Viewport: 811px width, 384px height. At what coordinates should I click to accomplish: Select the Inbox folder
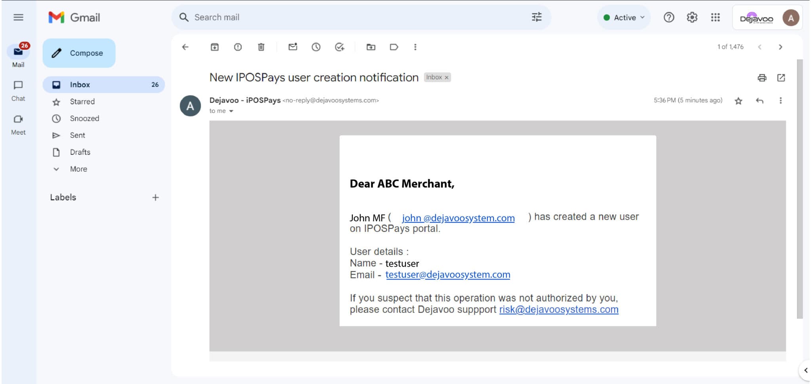click(x=104, y=85)
